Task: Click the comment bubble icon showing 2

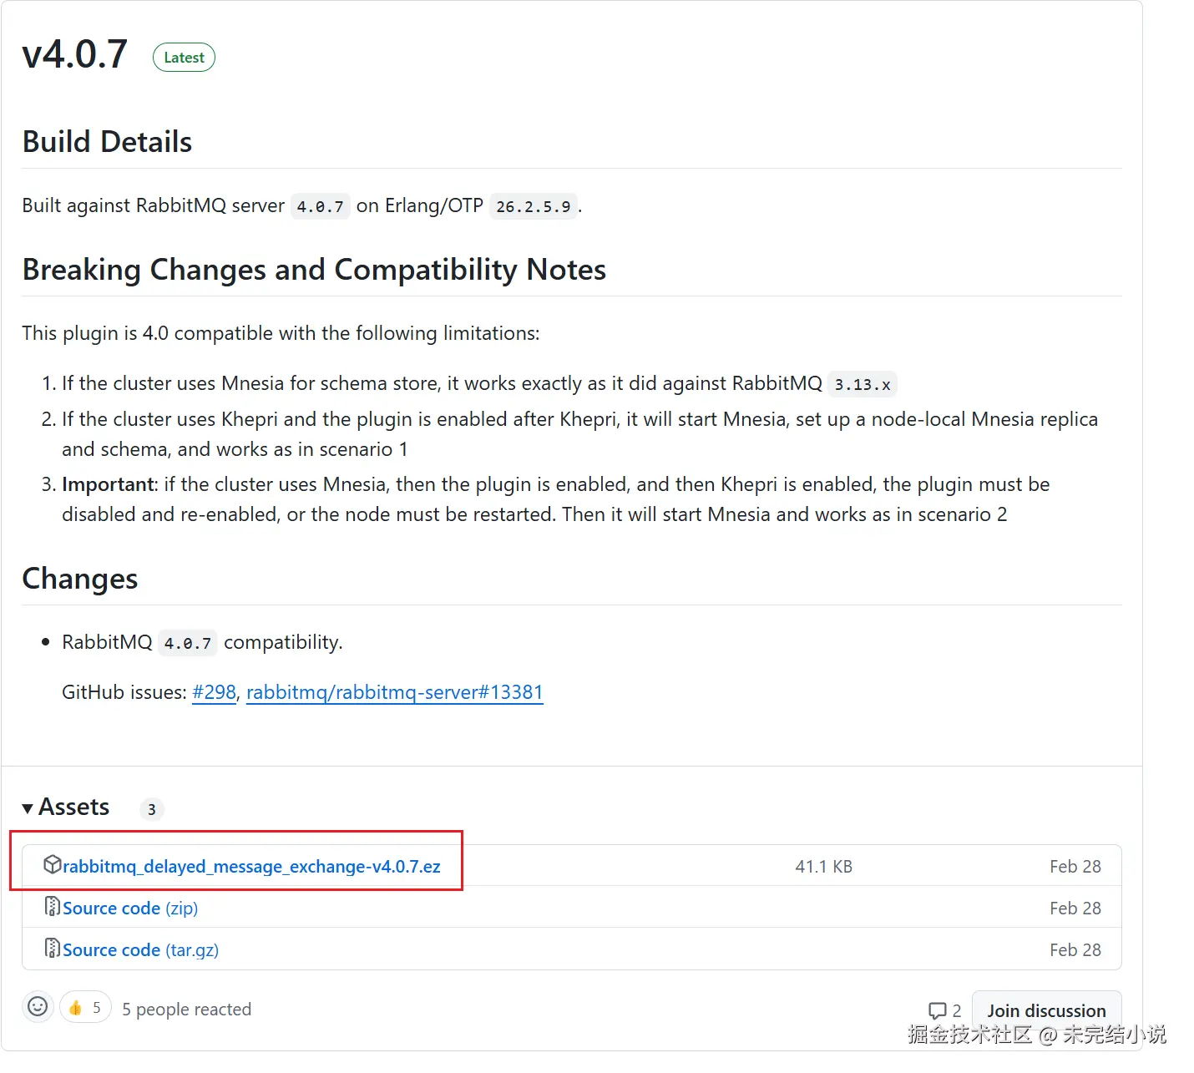Action: coord(938,1010)
